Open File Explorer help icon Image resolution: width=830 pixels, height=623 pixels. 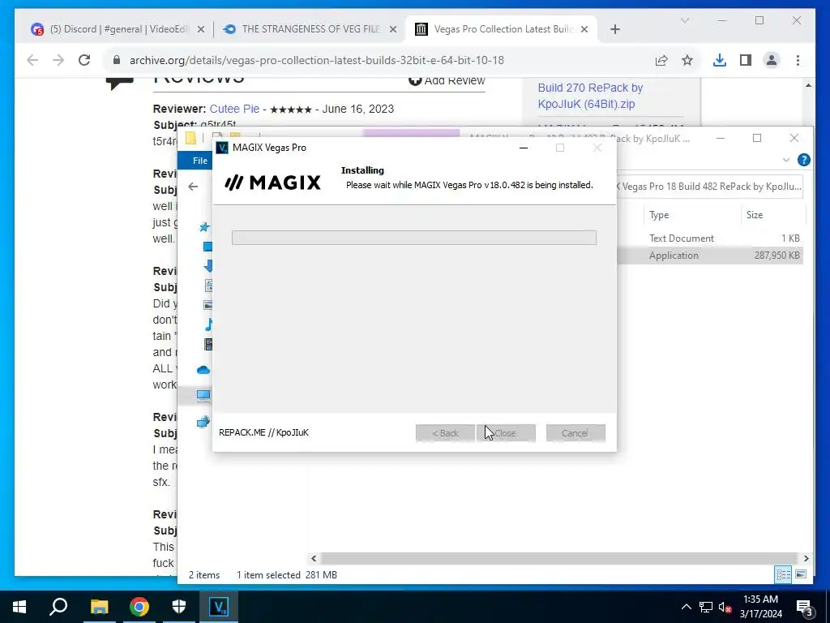point(803,160)
